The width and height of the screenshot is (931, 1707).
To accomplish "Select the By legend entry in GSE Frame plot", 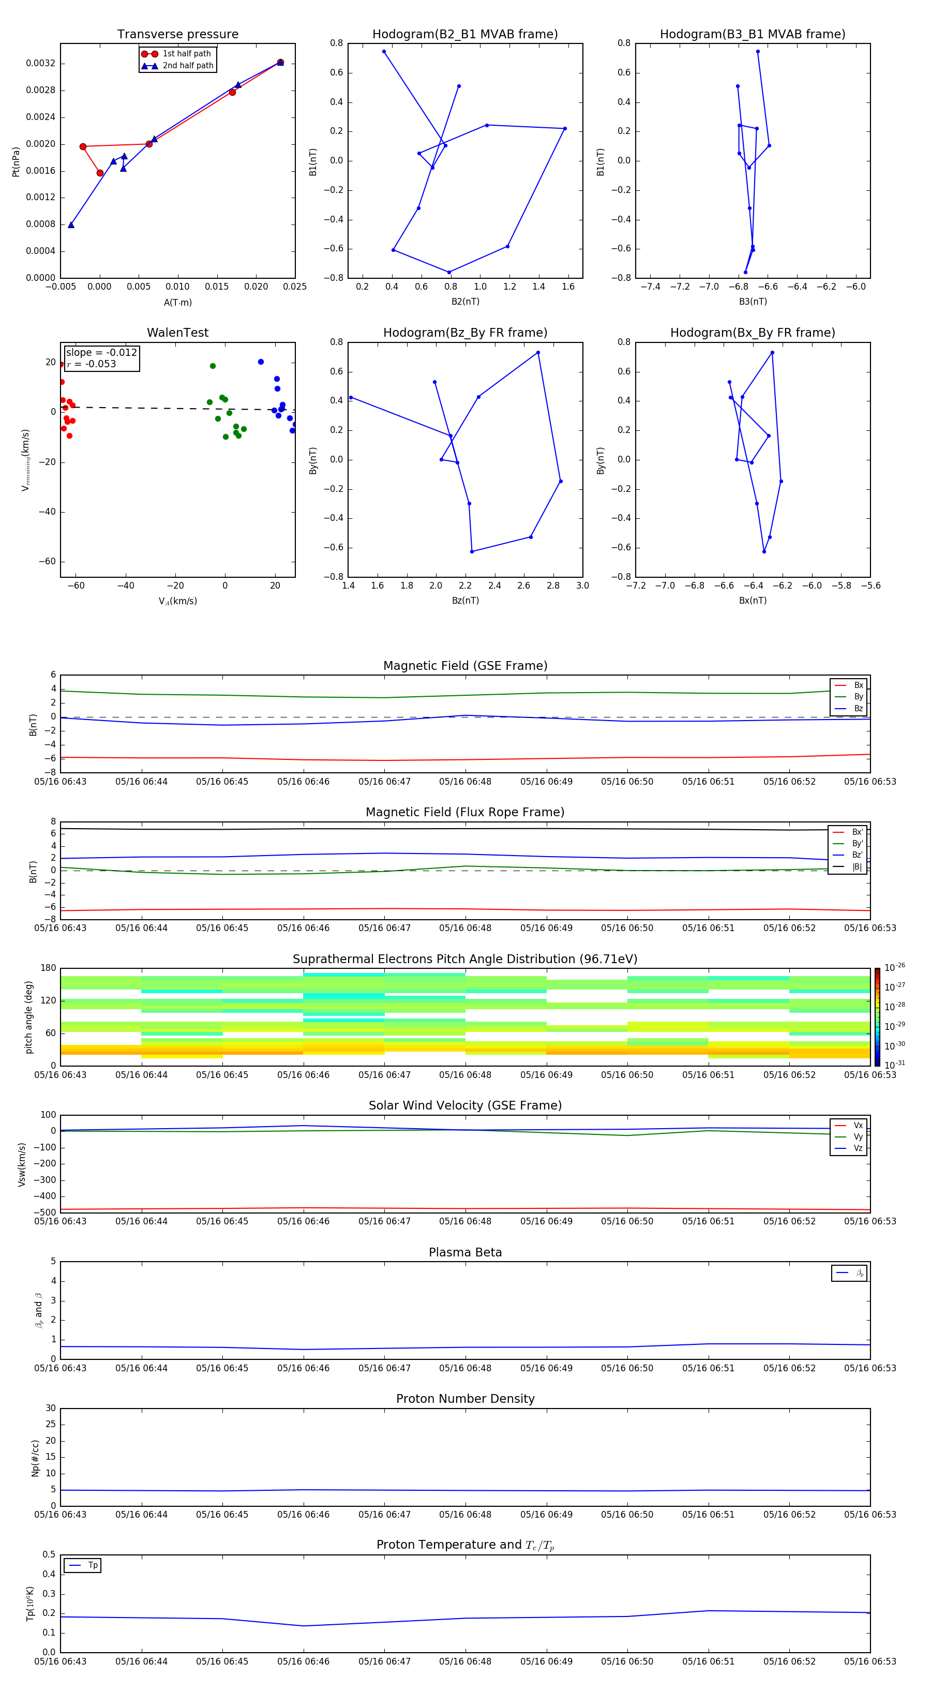I will tap(849, 696).
